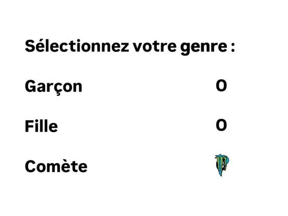Pick the Comète option's Monster icon

[x=222, y=166]
